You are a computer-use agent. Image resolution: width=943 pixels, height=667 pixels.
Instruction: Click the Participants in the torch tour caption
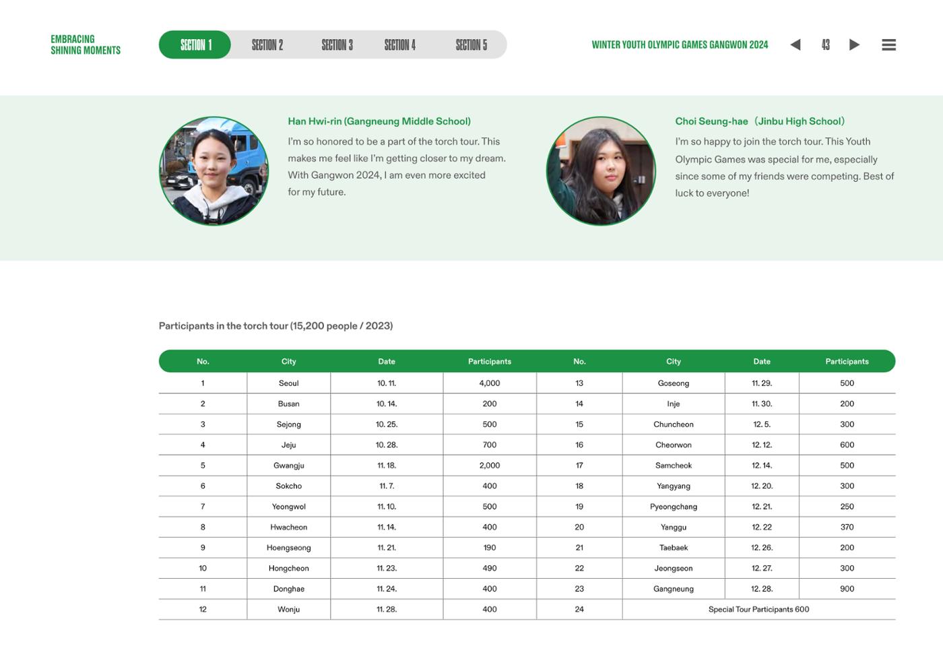[275, 325]
